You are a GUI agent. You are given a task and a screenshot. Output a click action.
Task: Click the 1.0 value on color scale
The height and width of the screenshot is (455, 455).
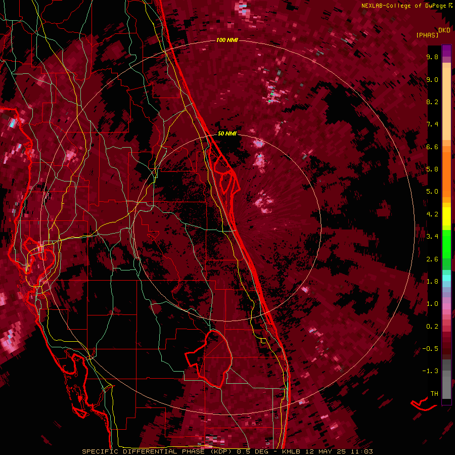click(x=432, y=304)
